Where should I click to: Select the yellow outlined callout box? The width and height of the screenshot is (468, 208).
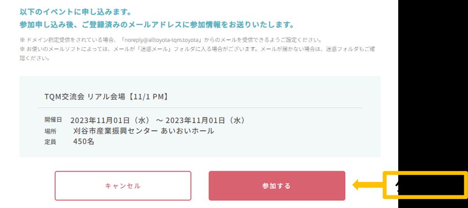point(425,184)
